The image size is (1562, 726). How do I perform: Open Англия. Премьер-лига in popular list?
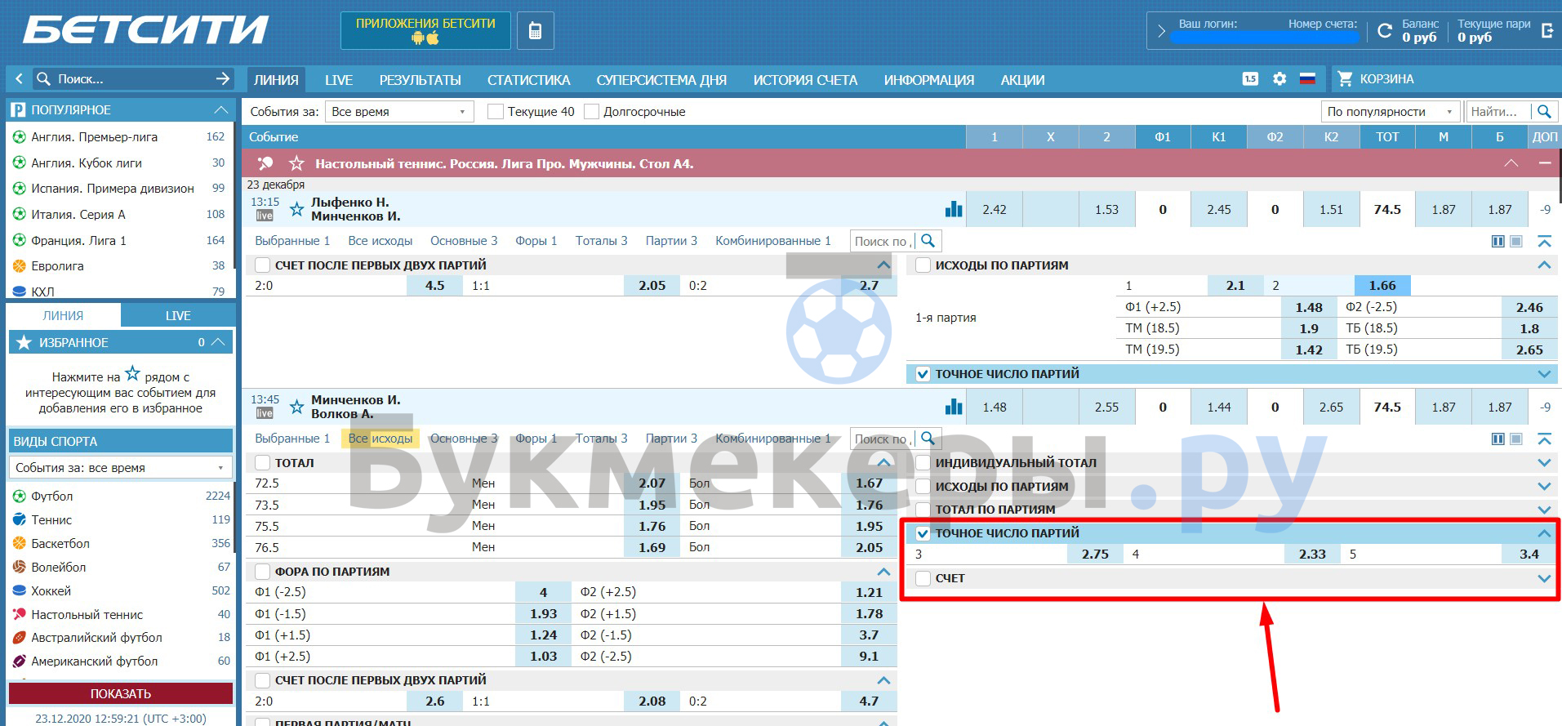pyautogui.click(x=94, y=137)
